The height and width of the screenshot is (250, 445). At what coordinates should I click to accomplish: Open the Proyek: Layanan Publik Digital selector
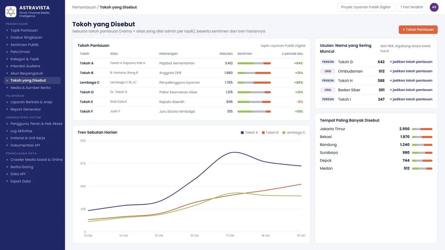coord(366,7)
